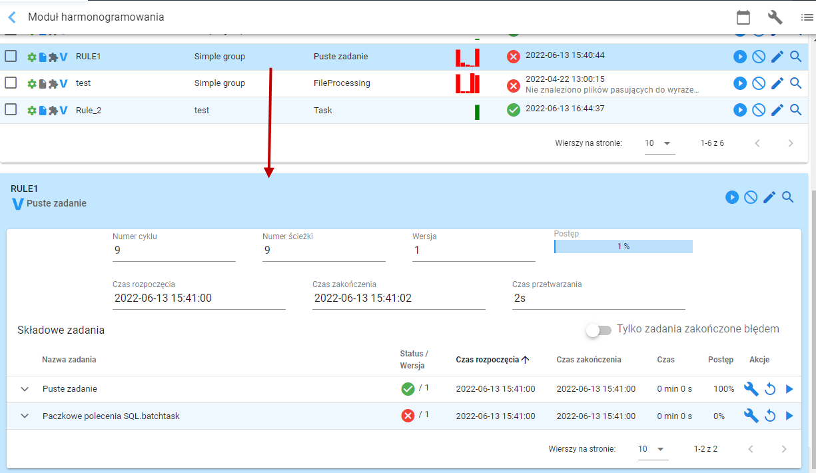This screenshot has width=816, height=473.
Task: Restart the Puste zadanie task
Action: (x=770, y=389)
